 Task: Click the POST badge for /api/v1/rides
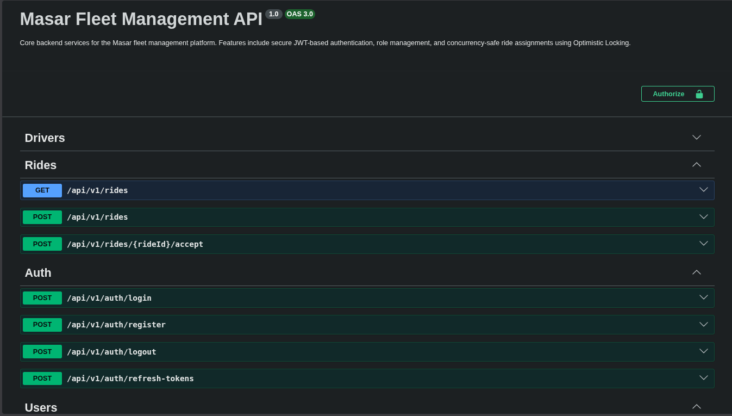point(42,217)
